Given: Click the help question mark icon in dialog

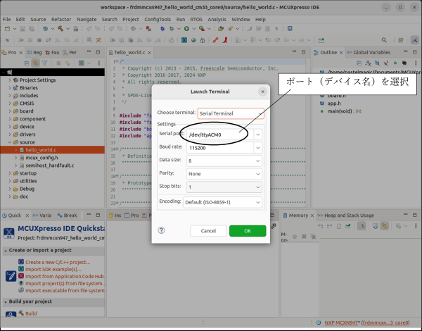Looking at the screenshot, I should pyautogui.click(x=161, y=230).
